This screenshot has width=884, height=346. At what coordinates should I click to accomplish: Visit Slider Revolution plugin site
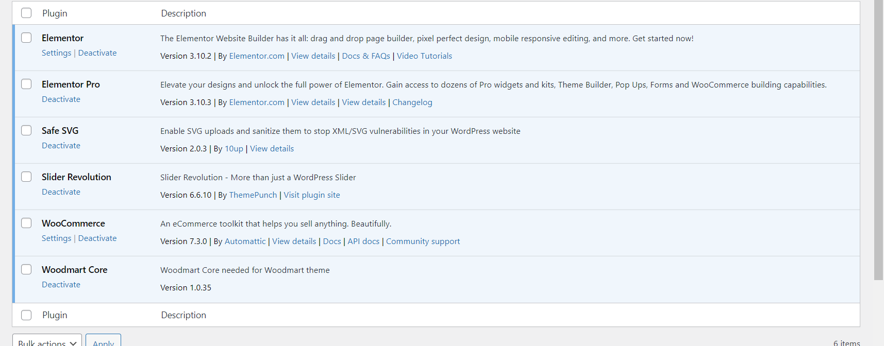[312, 195]
